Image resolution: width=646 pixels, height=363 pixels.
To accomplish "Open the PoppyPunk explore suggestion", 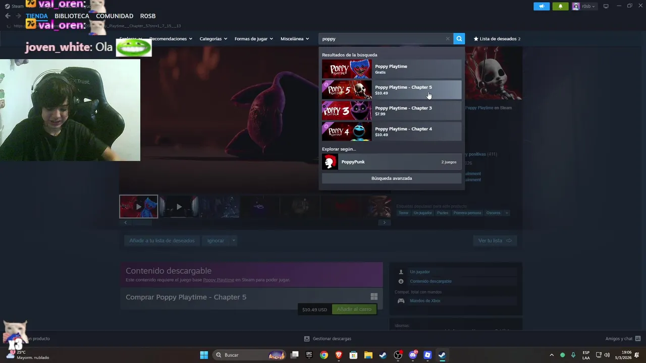I will tap(392, 162).
